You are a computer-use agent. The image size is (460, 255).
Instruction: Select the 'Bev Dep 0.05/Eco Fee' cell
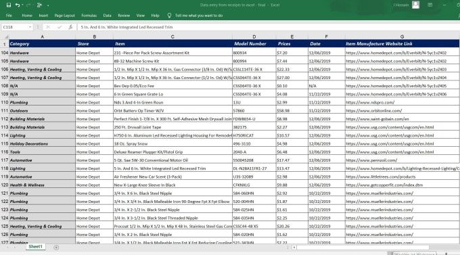(x=172, y=86)
